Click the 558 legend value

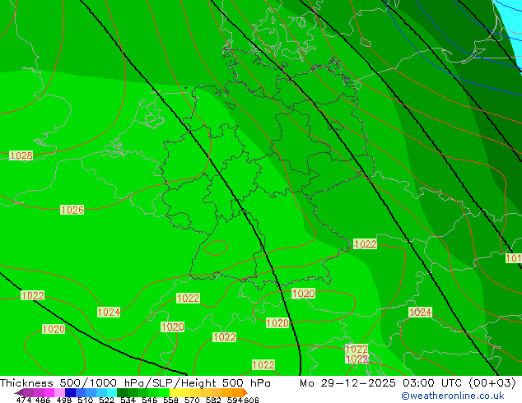(x=170, y=400)
